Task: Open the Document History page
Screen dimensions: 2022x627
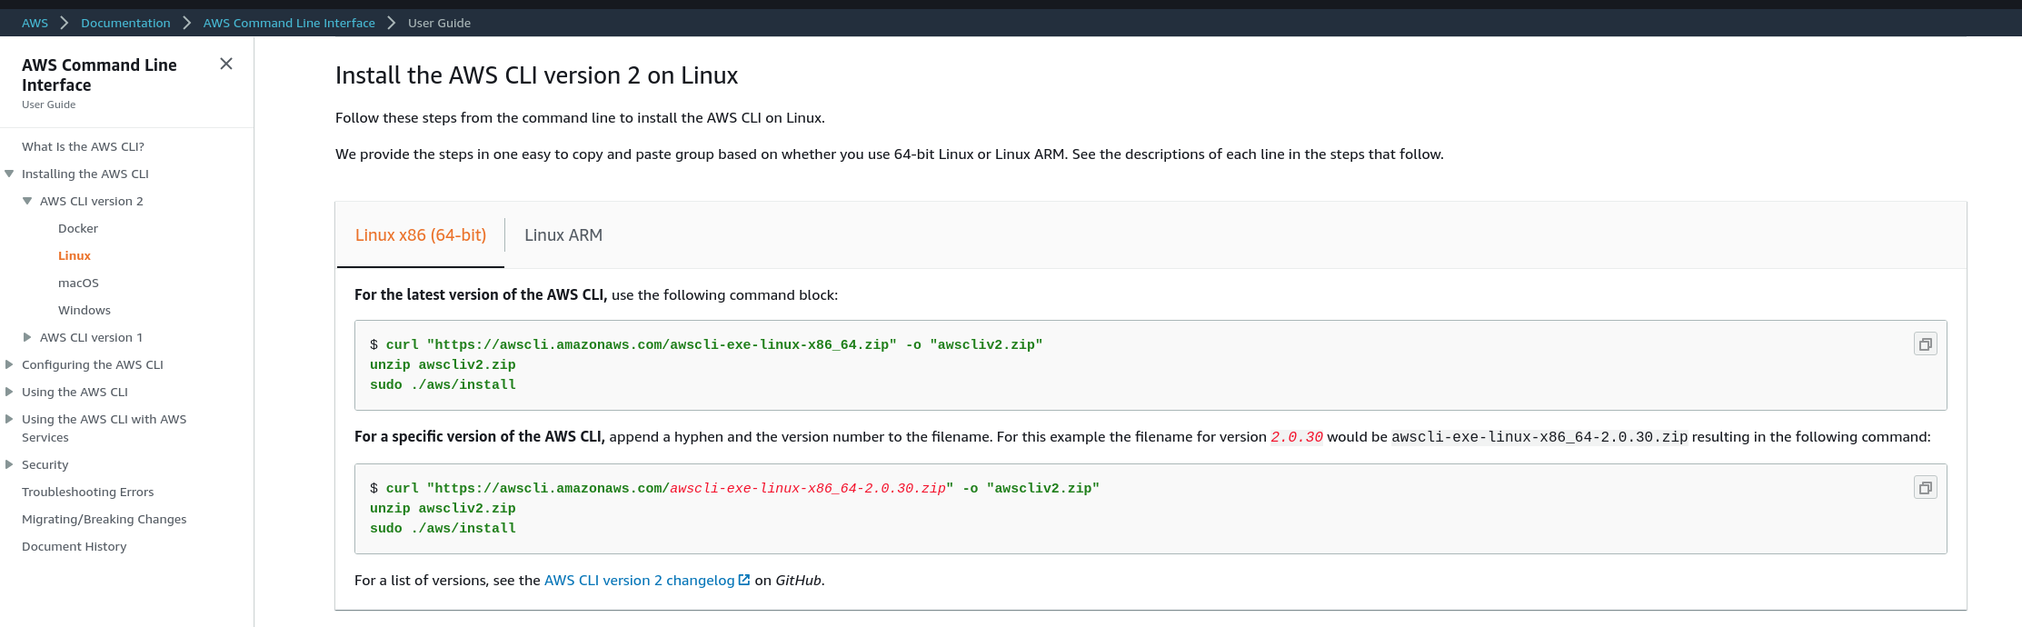Action: pyautogui.click(x=75, y=546)
